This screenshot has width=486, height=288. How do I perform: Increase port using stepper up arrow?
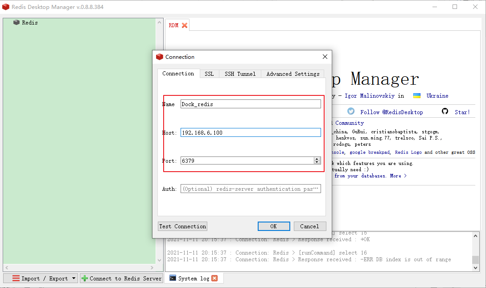coord(317,159)
